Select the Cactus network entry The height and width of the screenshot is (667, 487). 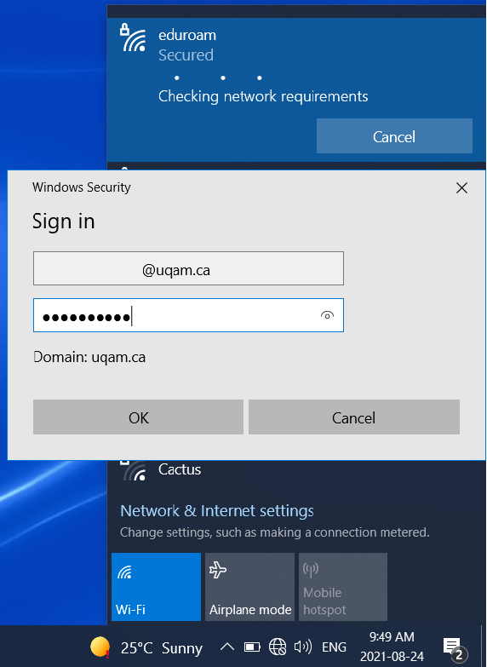click(x=296, y=470)
